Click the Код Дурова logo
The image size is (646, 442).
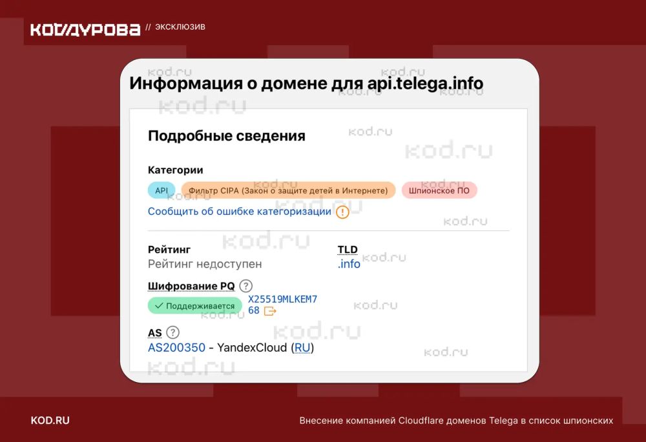tap(85, 29)
